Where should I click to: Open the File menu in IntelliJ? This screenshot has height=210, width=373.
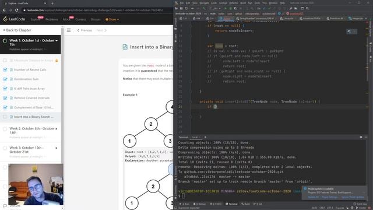coord(182,3)
